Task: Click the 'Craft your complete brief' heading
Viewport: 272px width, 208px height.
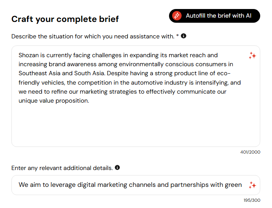Action: pyautogui.click(x=65, y=19)
